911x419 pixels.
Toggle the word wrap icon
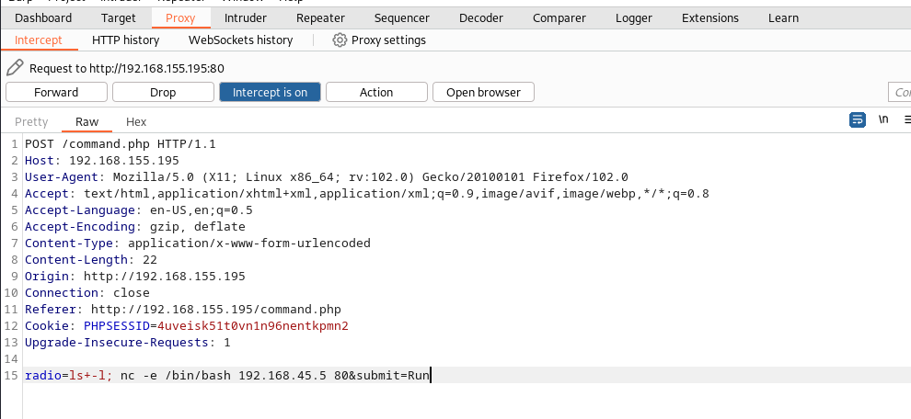tap(858, 120)
